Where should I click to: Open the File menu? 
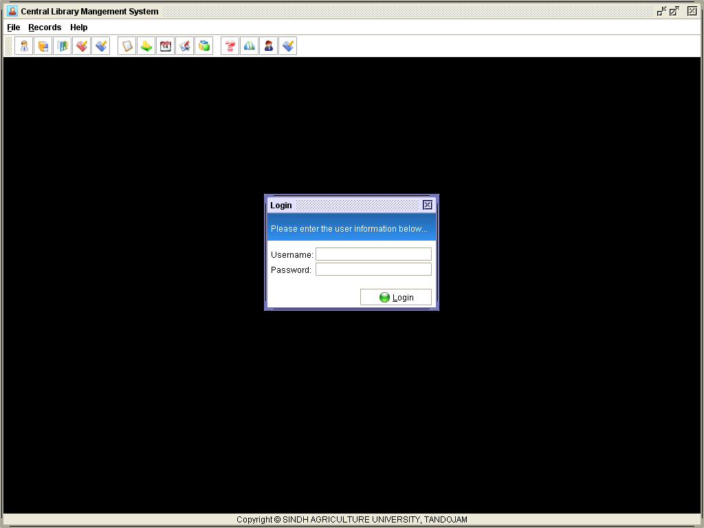pos(14,27)
